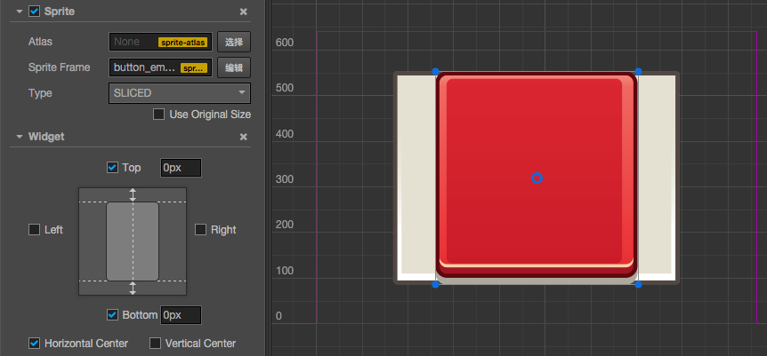Collapse the Sprite section triangle
This screenshot has height=356, width=767.
click(20, 12)
